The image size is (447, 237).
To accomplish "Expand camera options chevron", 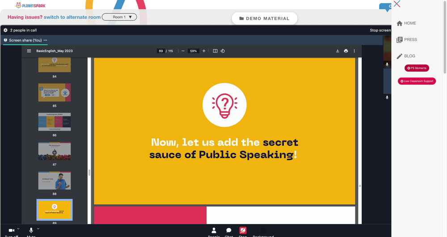I will click(x=18, y=229).
